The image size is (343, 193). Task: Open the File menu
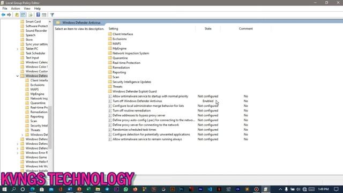5,9
